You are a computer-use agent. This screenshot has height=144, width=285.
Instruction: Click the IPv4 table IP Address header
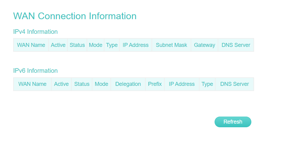pos(136,45)
